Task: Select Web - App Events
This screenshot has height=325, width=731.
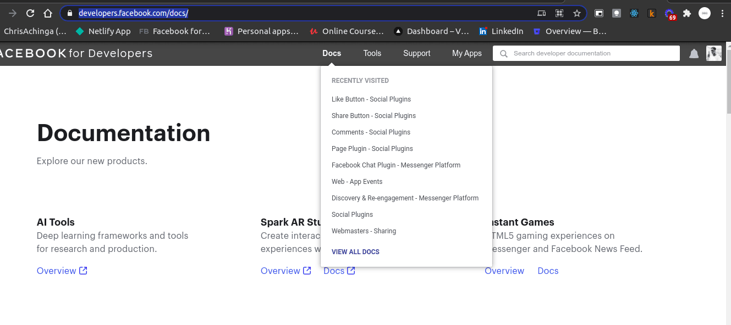Action: click(357, 182)
